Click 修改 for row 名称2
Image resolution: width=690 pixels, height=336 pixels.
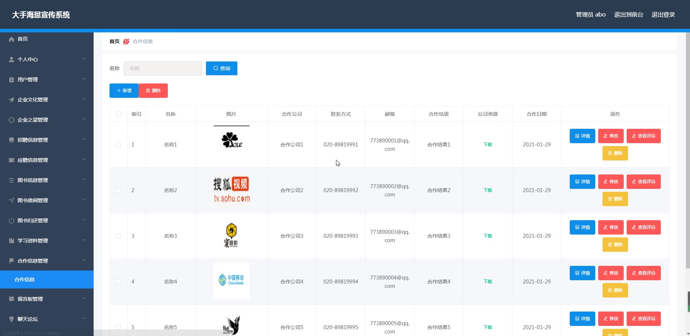(611, 182)
